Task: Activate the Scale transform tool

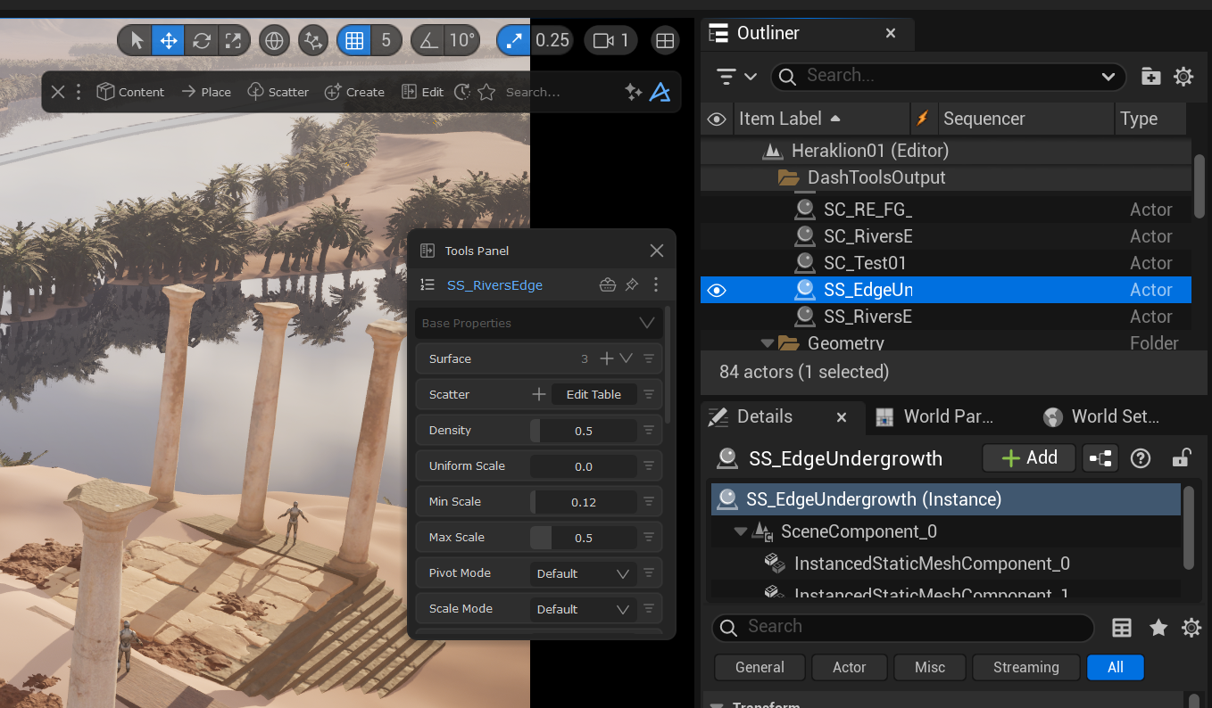Action: tap(233, 40)
